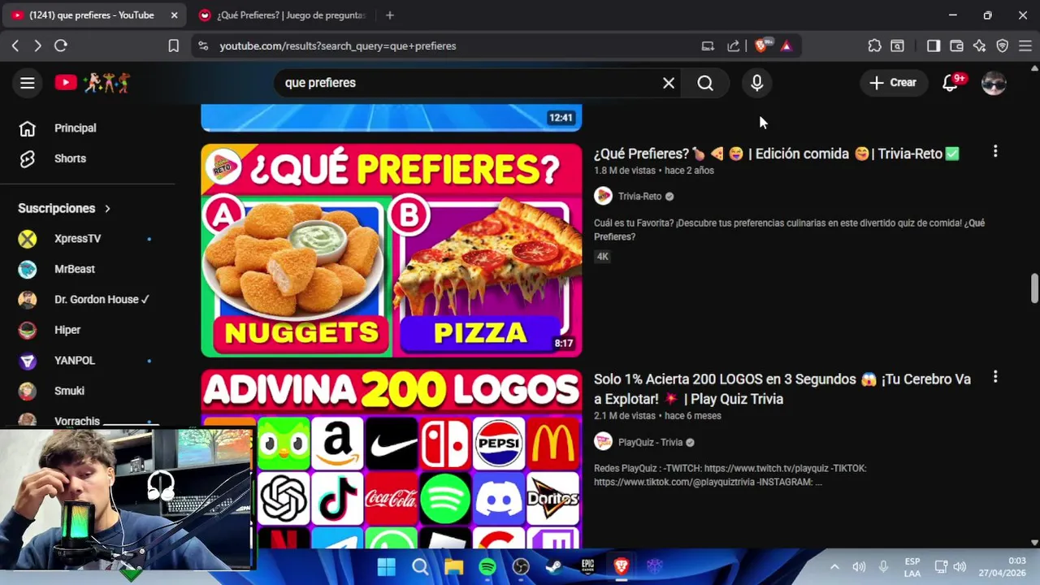Open the Brave VPN shield icon
The image size is (1040, 585).
[x=1002, y=46]
